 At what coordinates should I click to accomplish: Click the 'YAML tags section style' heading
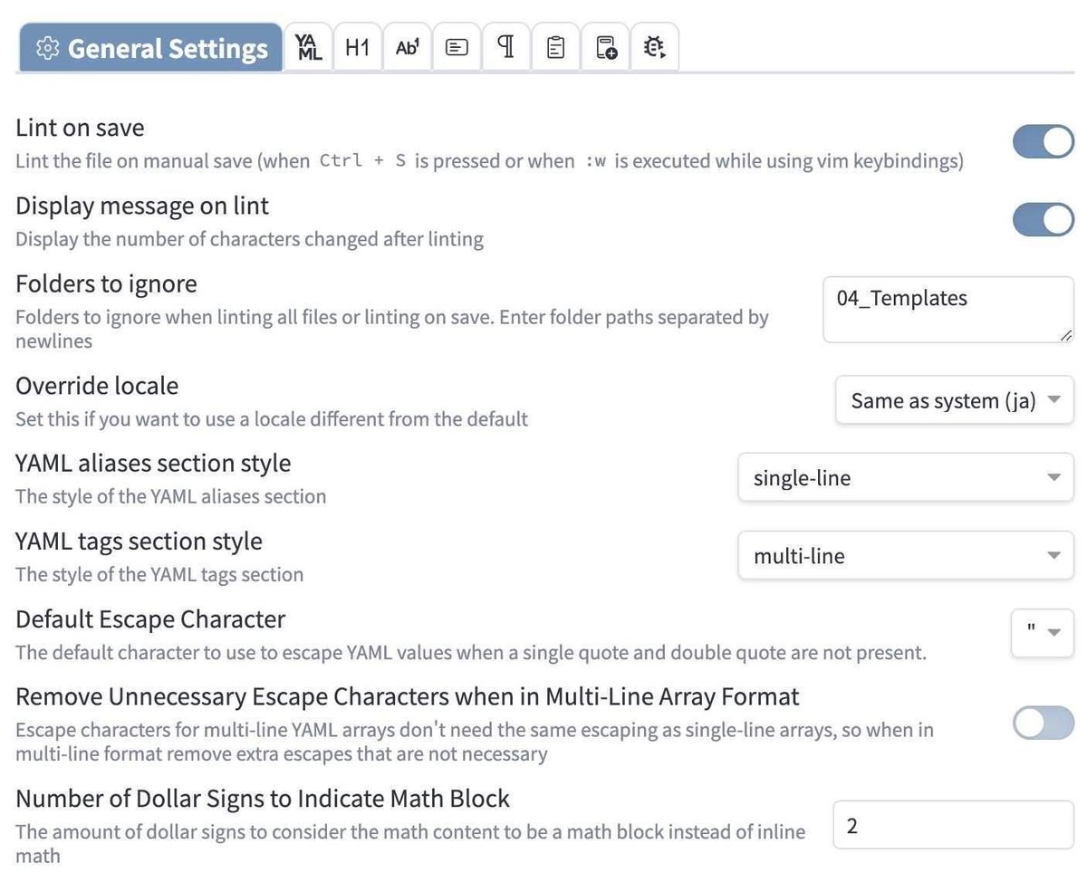[139, 541]
